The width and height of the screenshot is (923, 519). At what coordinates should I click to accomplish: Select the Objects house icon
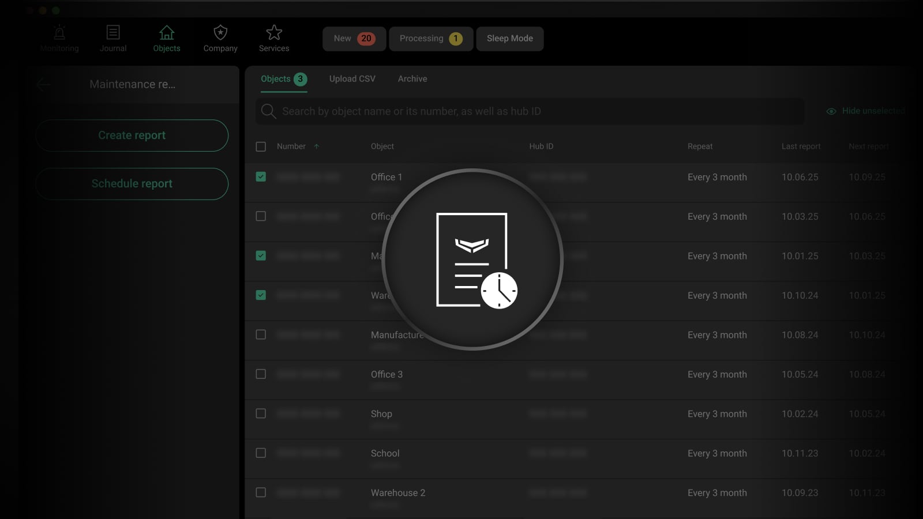[x=167, y=33]
